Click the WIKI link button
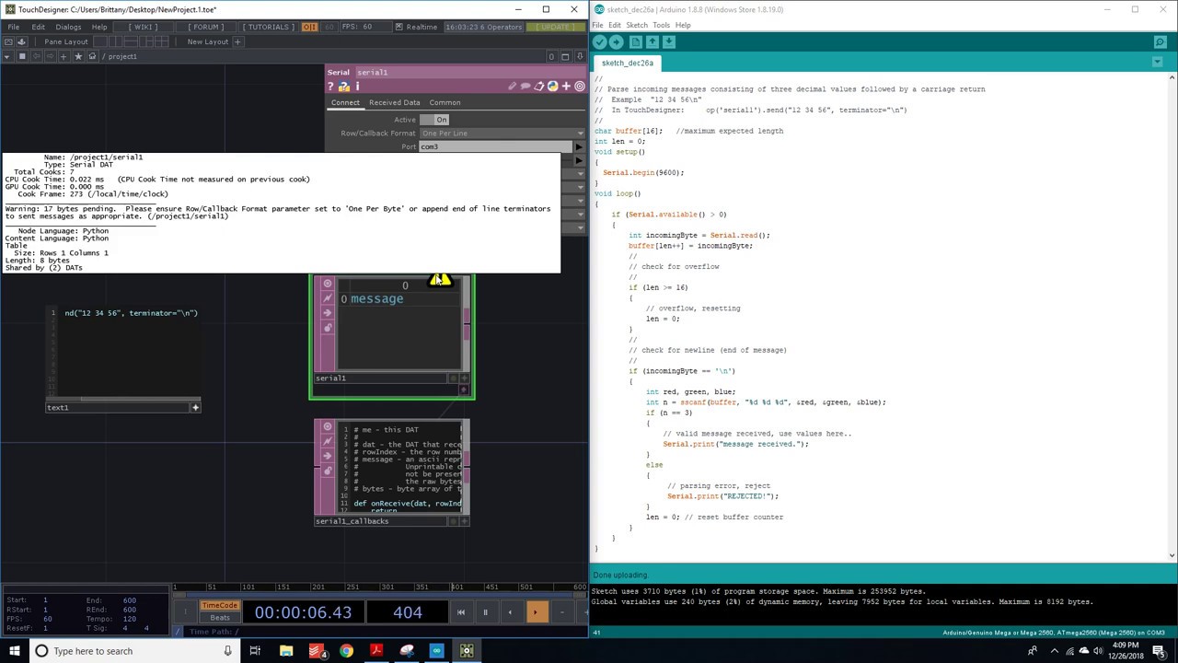 [145, 27]
